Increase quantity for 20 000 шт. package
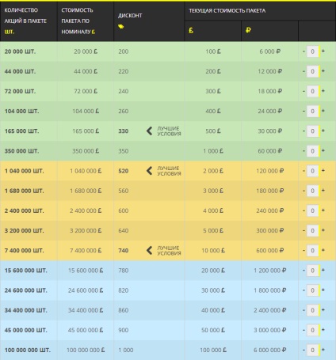 323,51
